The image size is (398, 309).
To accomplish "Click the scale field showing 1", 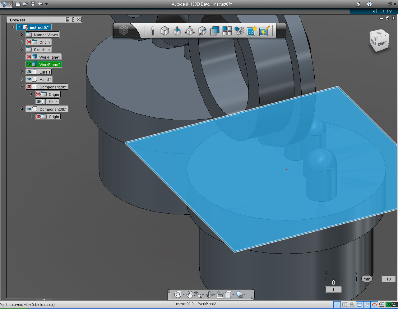I will 333,289.
